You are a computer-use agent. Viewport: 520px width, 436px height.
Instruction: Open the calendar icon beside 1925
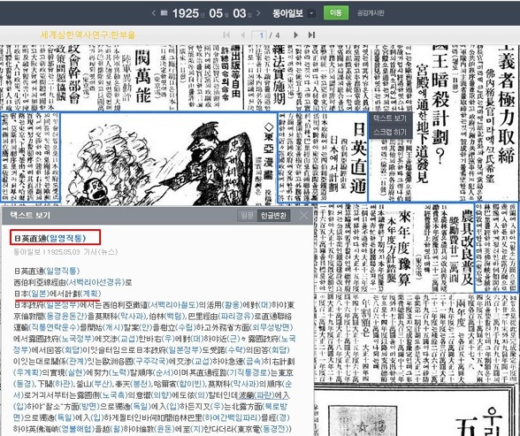[x=164, y=13]
